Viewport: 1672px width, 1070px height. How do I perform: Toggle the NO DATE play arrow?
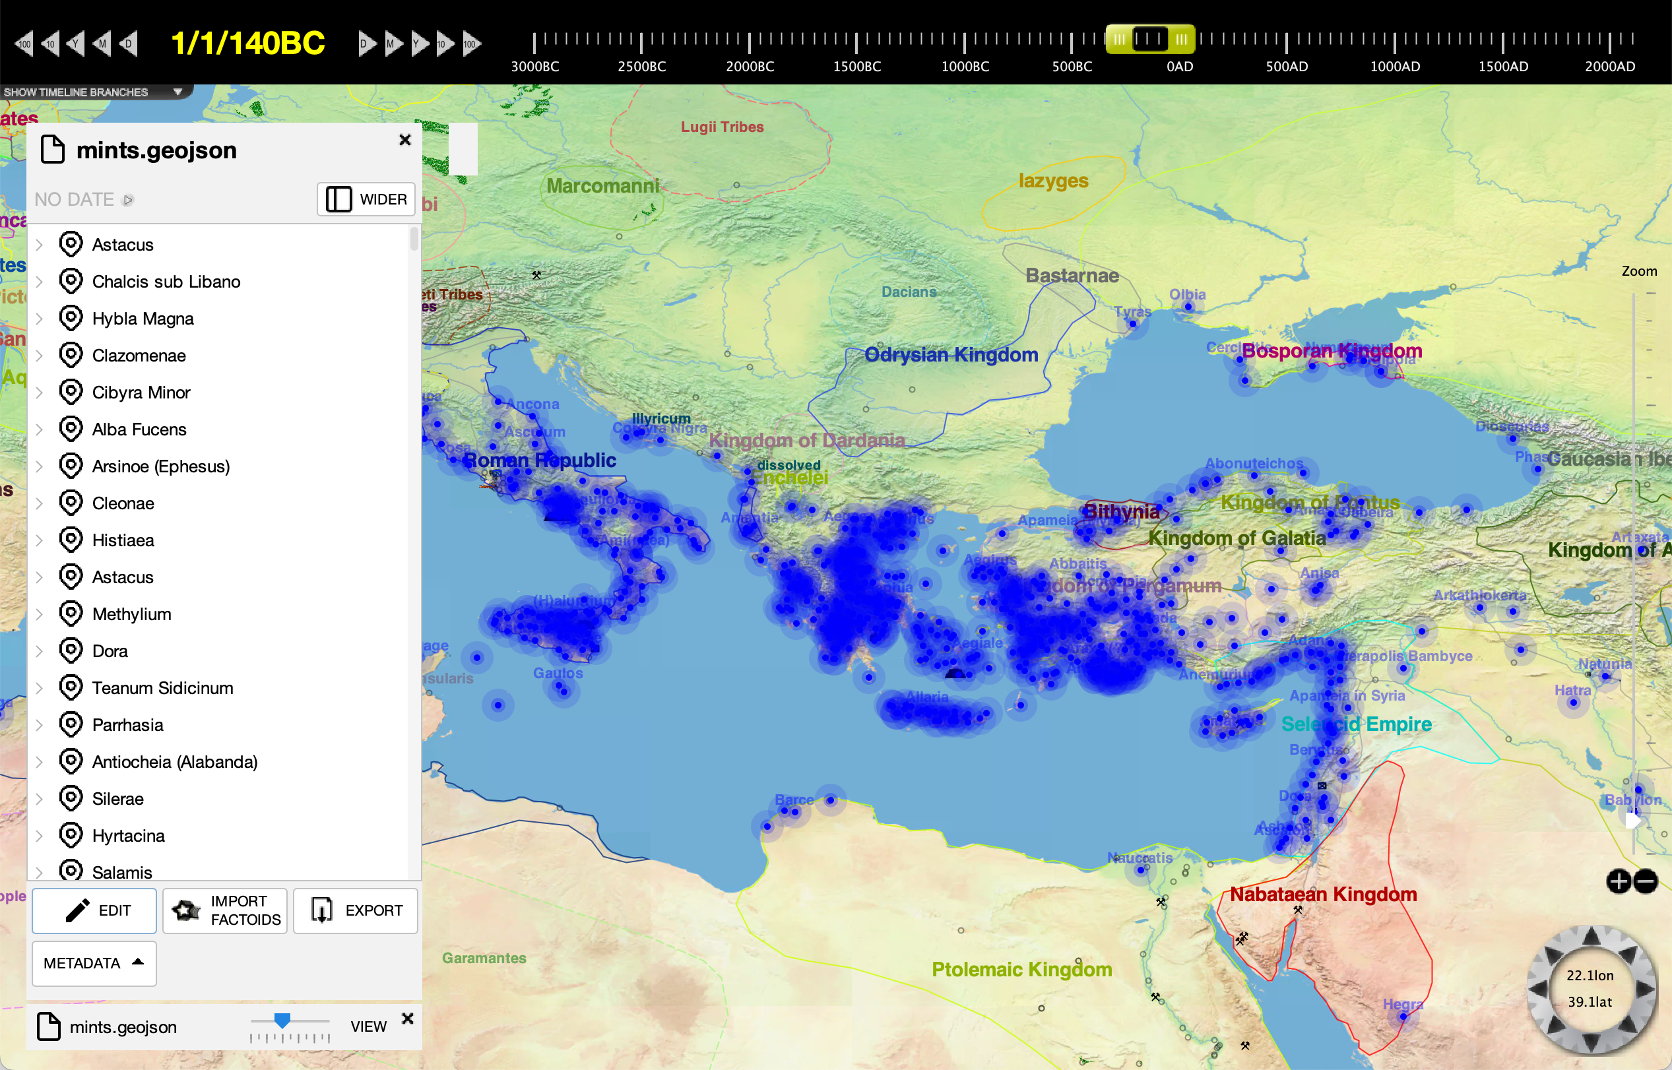point(128,200)
